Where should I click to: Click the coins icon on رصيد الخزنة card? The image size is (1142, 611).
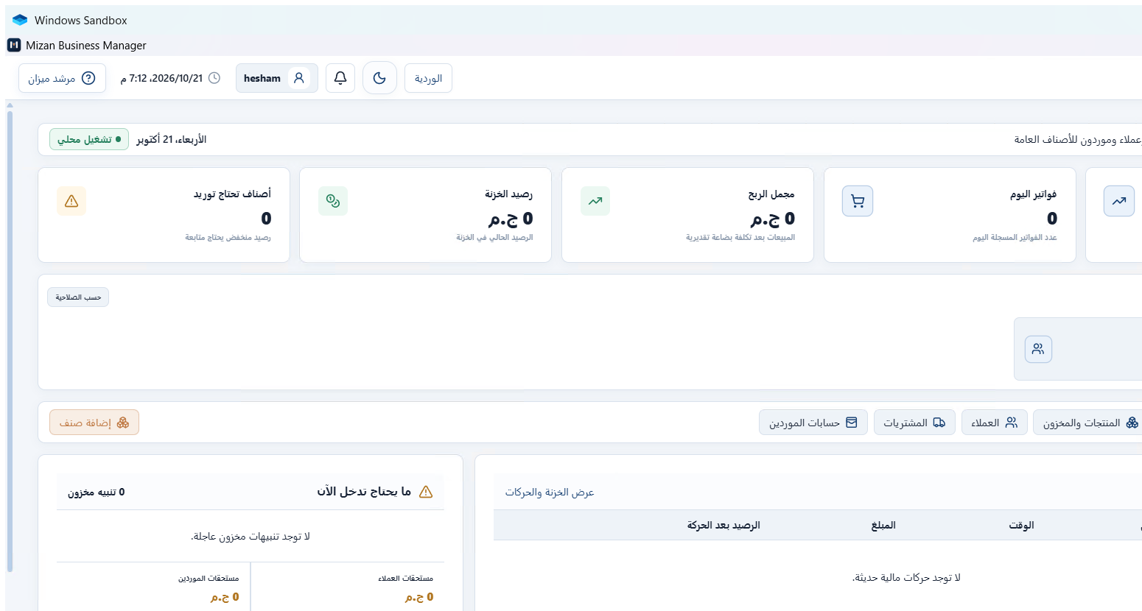pos(333,201)
